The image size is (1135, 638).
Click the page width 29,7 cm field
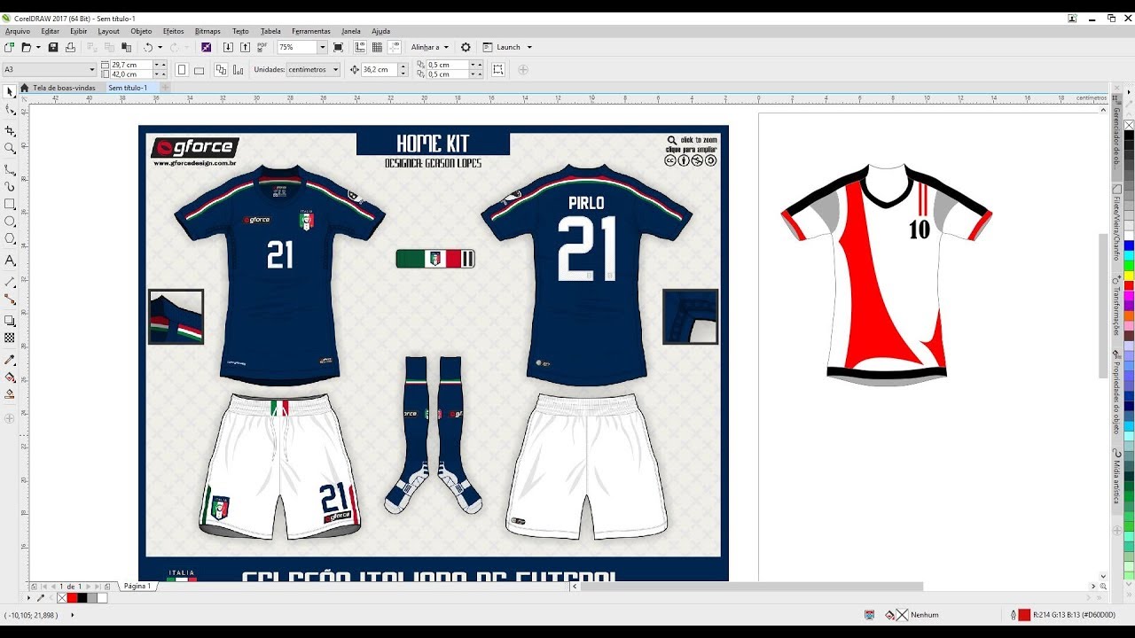tap(131, 65)
